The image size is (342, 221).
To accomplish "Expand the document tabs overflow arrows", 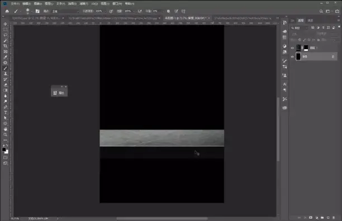I will click(277, 18).
